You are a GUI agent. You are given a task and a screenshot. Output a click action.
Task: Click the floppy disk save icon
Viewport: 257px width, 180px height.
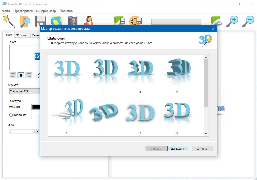click(41, 21)
